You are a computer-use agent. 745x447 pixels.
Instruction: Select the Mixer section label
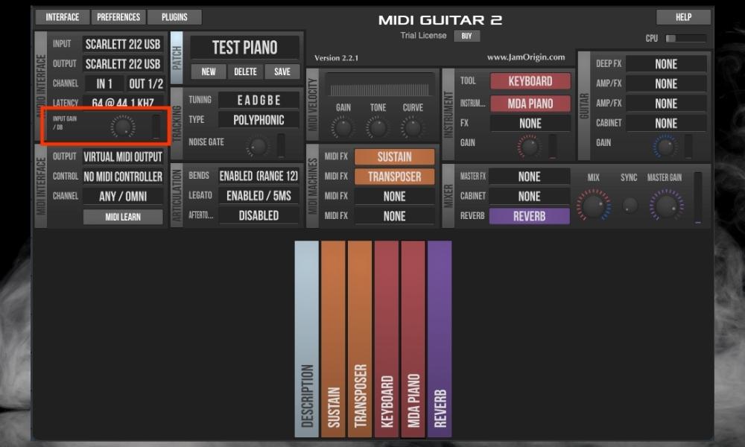point(448,196)
